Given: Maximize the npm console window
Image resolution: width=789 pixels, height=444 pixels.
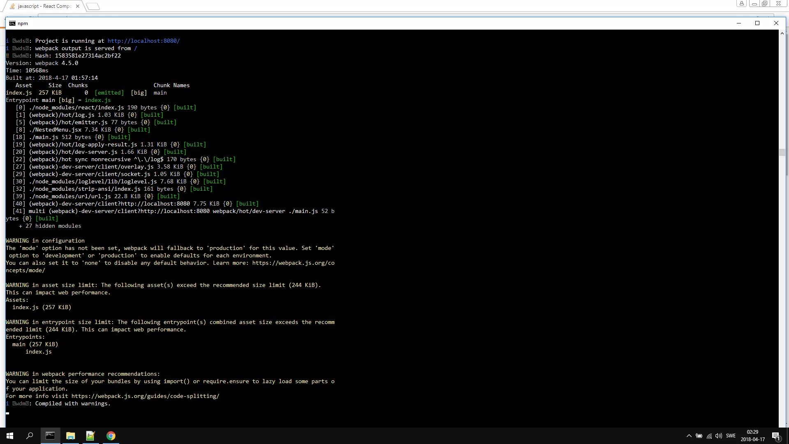Looking at the screenshot, I should click(757, 23).
